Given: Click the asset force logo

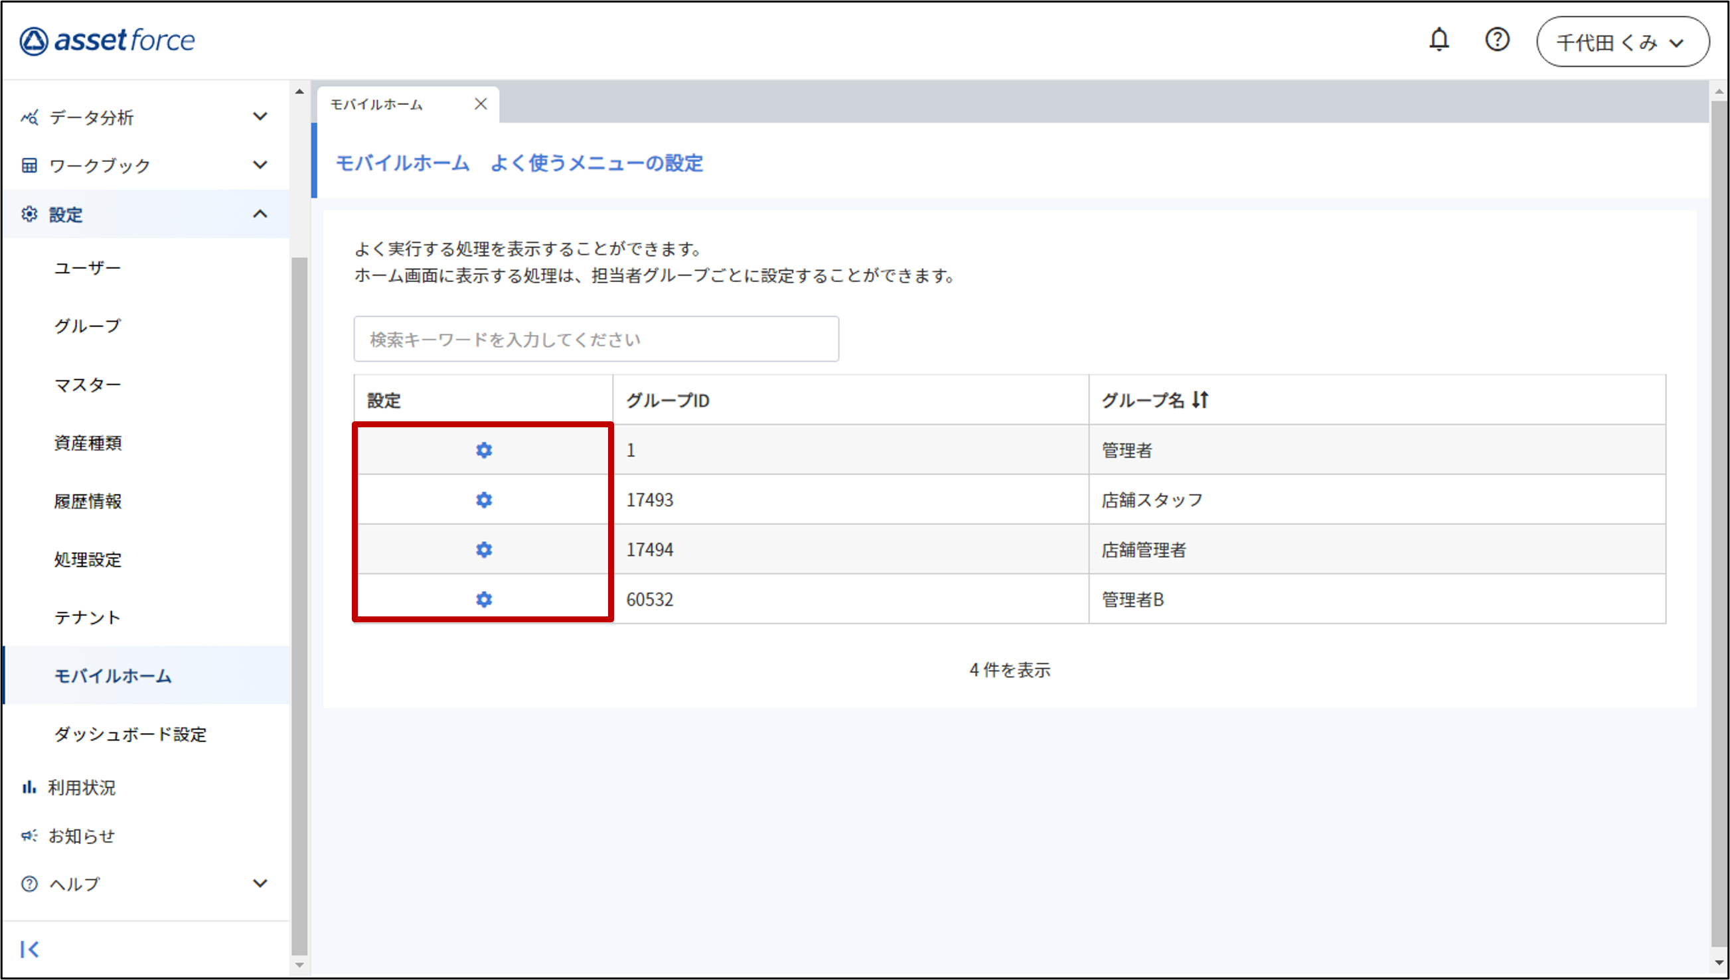Looking at the screenshot, I should [x=108, y=40].
